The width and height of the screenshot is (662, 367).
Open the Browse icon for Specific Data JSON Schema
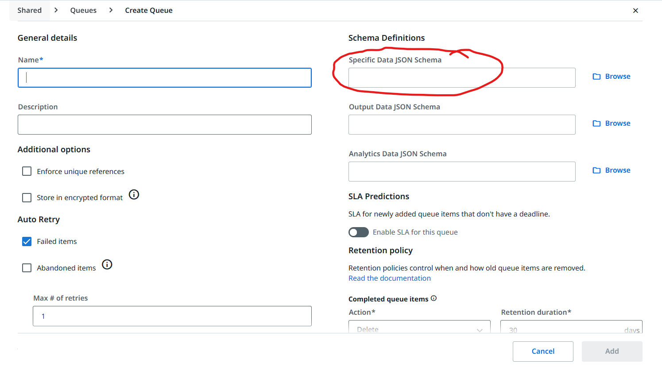596,76
